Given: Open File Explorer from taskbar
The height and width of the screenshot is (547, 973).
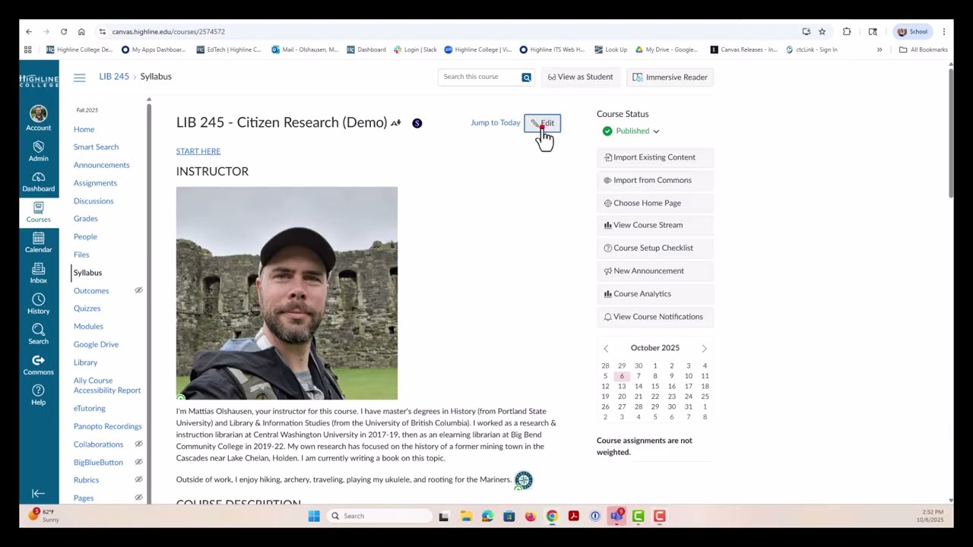Looking at the screenshot, I should tap(466, 516).
